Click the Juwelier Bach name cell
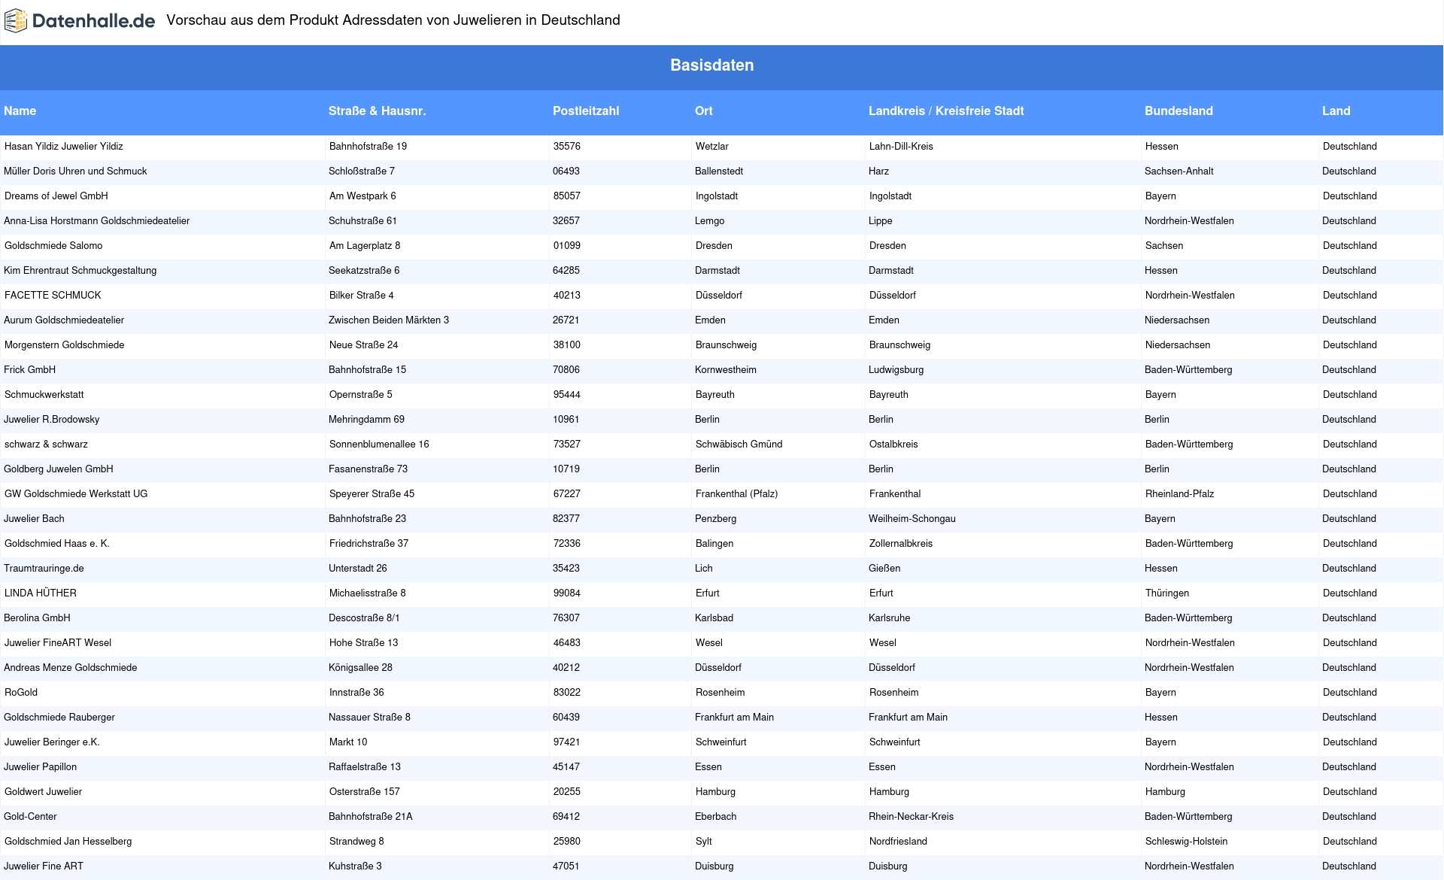This screenshot has width=1444, height=880. coord(35,519)
